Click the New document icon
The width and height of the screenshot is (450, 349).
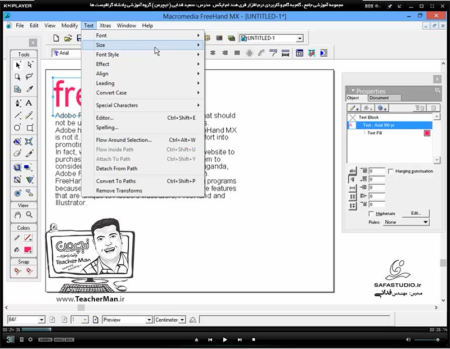[x=56, y=38]
